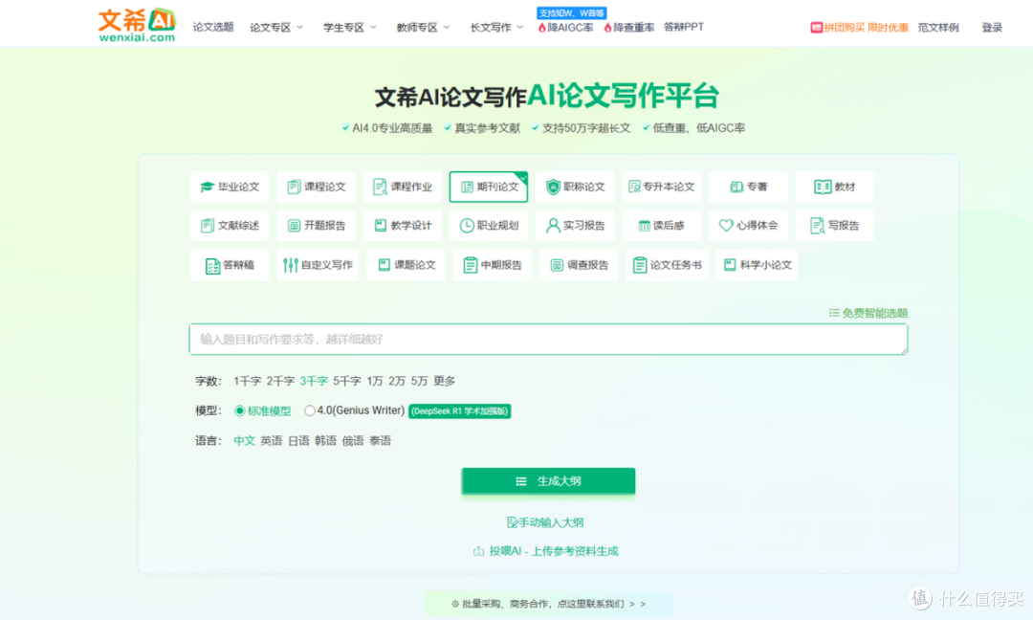This screenshot has width=1033, height=620.
Task: Select the 中期报告 clipboard icon
Action: tap(470, 265)
